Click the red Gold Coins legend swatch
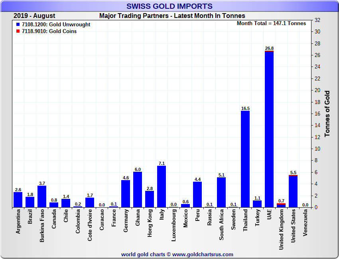Viewport: 339px width, 259px height. pyautogui.click(x=18, y=31)
